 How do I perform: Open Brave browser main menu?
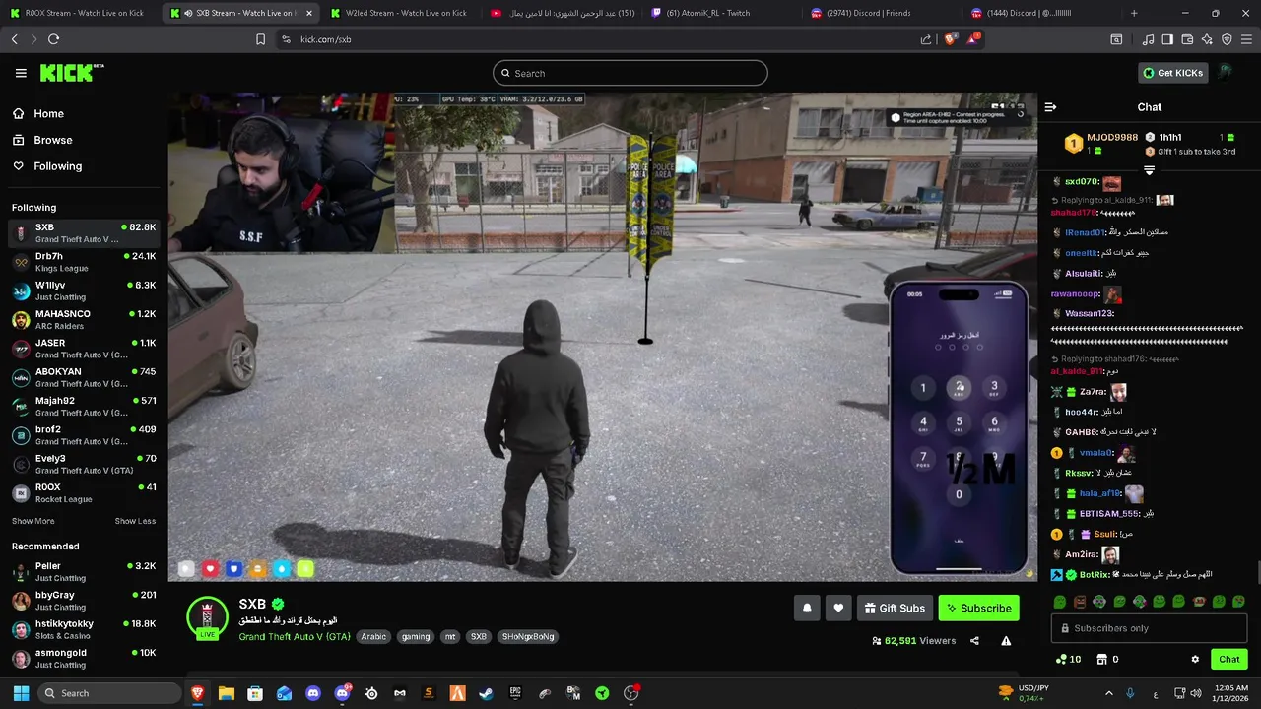1246,39
